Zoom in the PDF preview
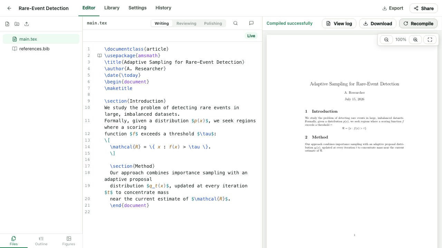The image size is (442, 248). [x=415, y=40]
